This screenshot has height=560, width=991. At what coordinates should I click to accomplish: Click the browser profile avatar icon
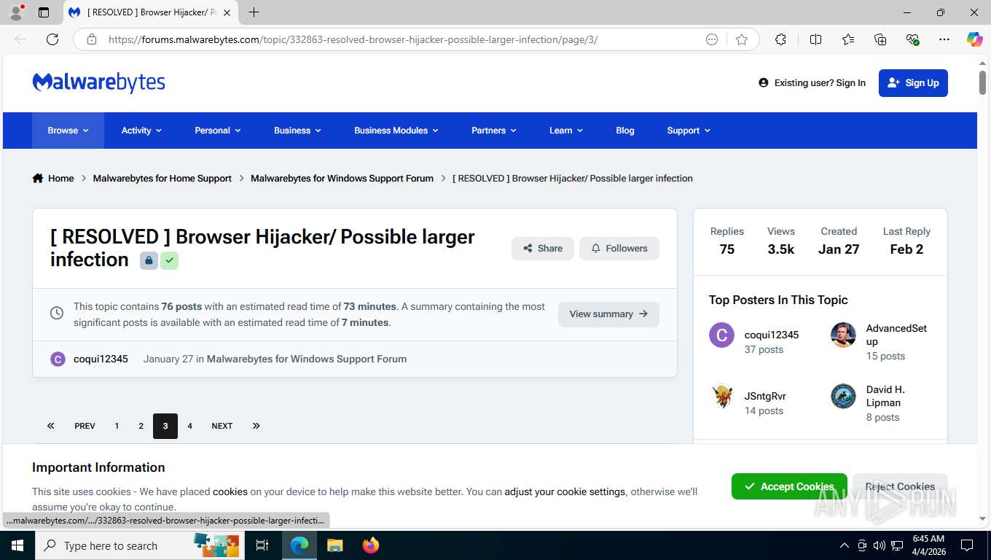[16, 12]
